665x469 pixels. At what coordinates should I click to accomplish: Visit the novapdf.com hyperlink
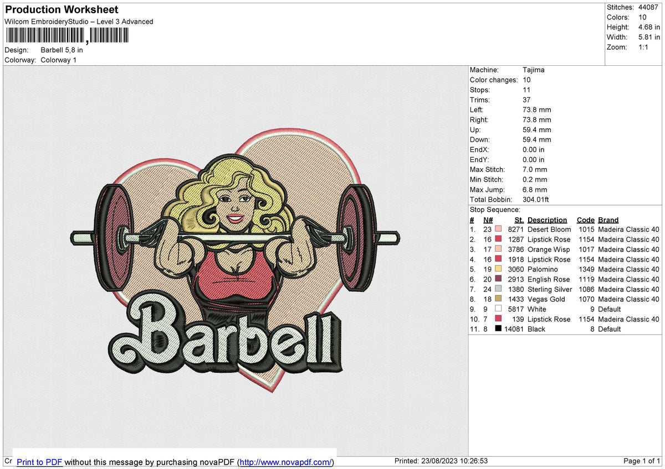291,462
